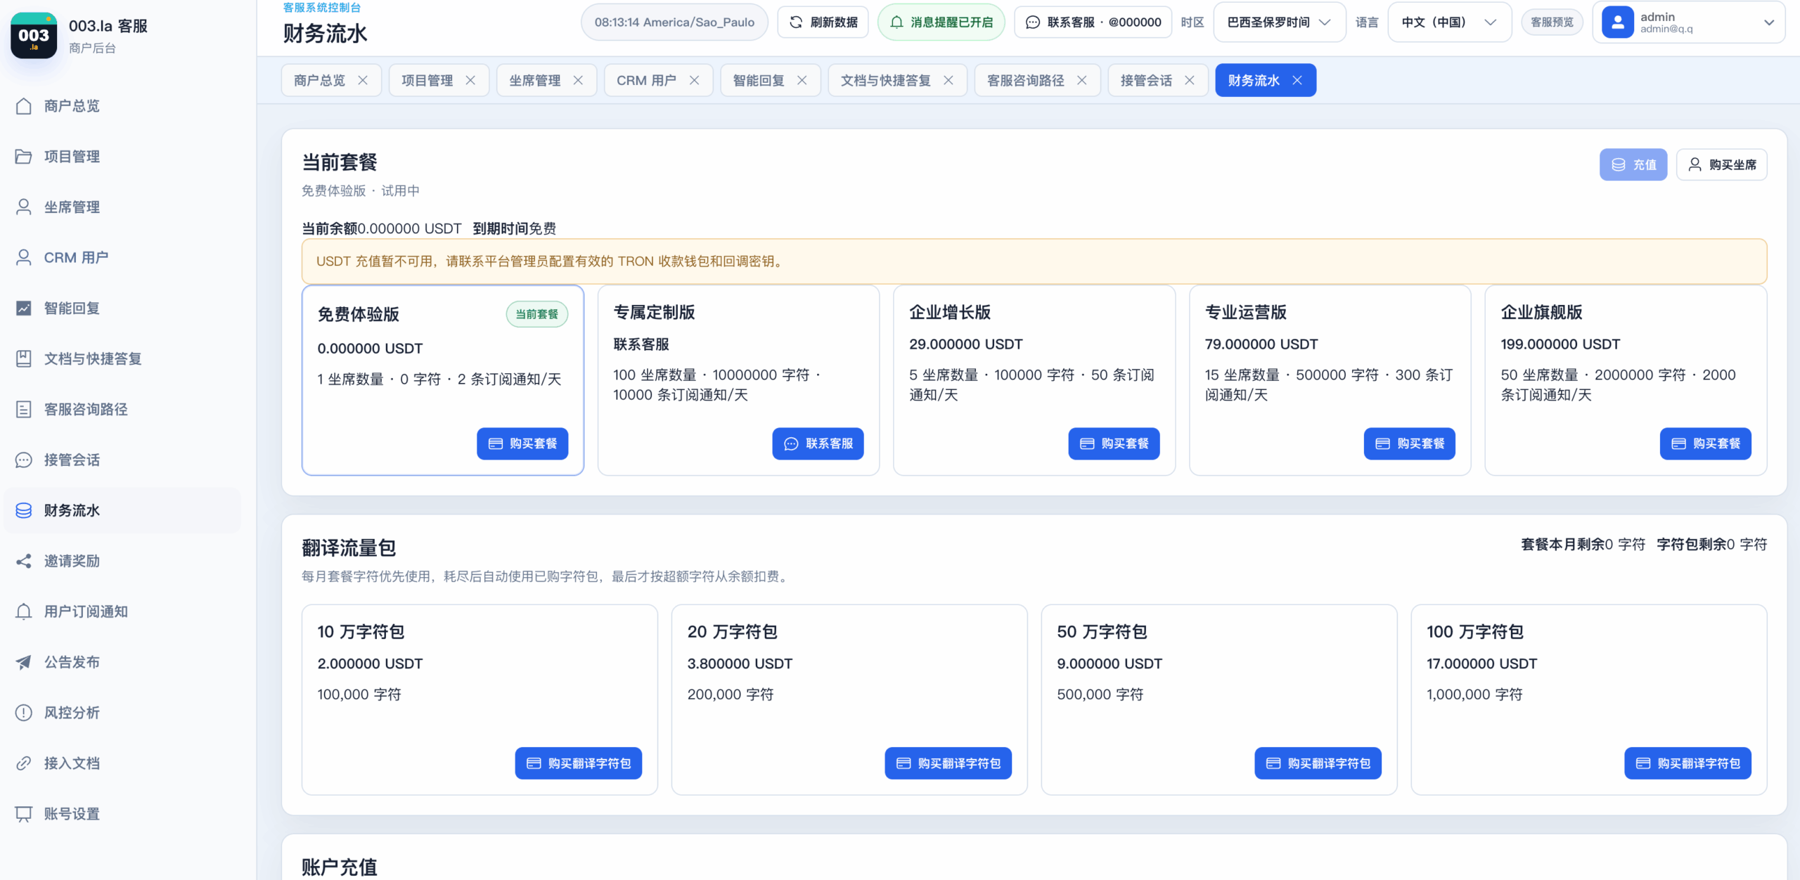Screen dimensions: 1800x880
Task: Open 用户订阅通知 bell in sidebar
Action: (23, 612)
